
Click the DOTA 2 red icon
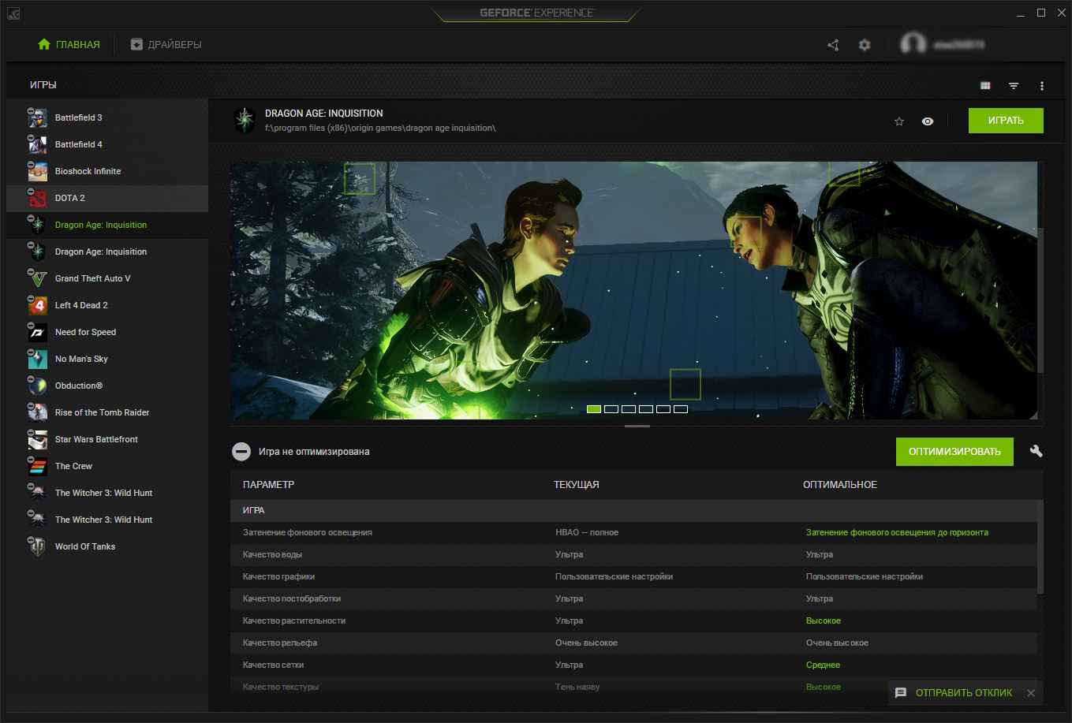tap(38, 199)
